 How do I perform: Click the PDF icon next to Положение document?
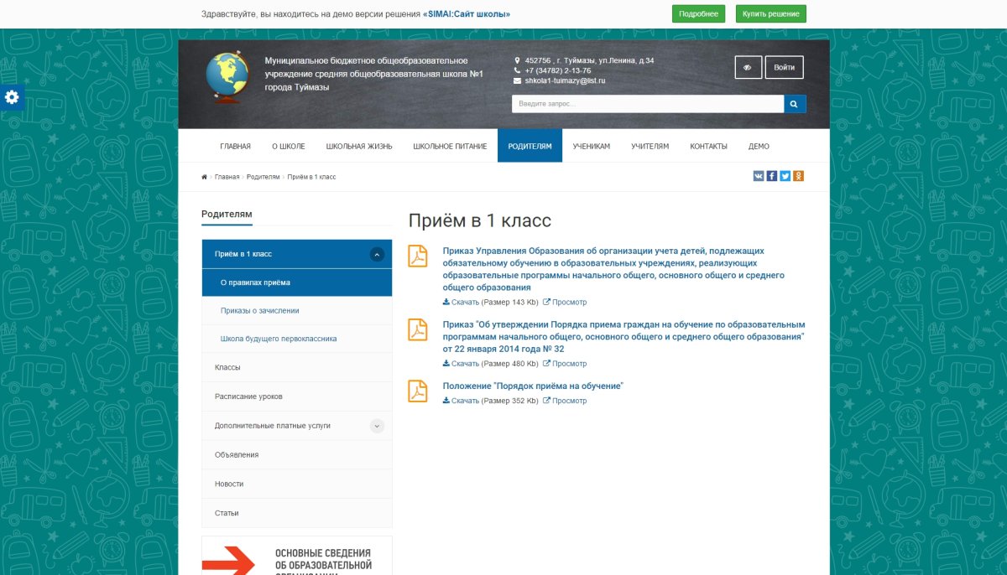point(417,392)
